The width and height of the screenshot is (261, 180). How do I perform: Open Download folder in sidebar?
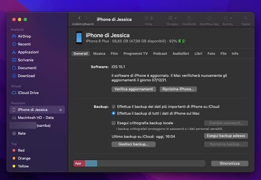click(x=23, y=76)
